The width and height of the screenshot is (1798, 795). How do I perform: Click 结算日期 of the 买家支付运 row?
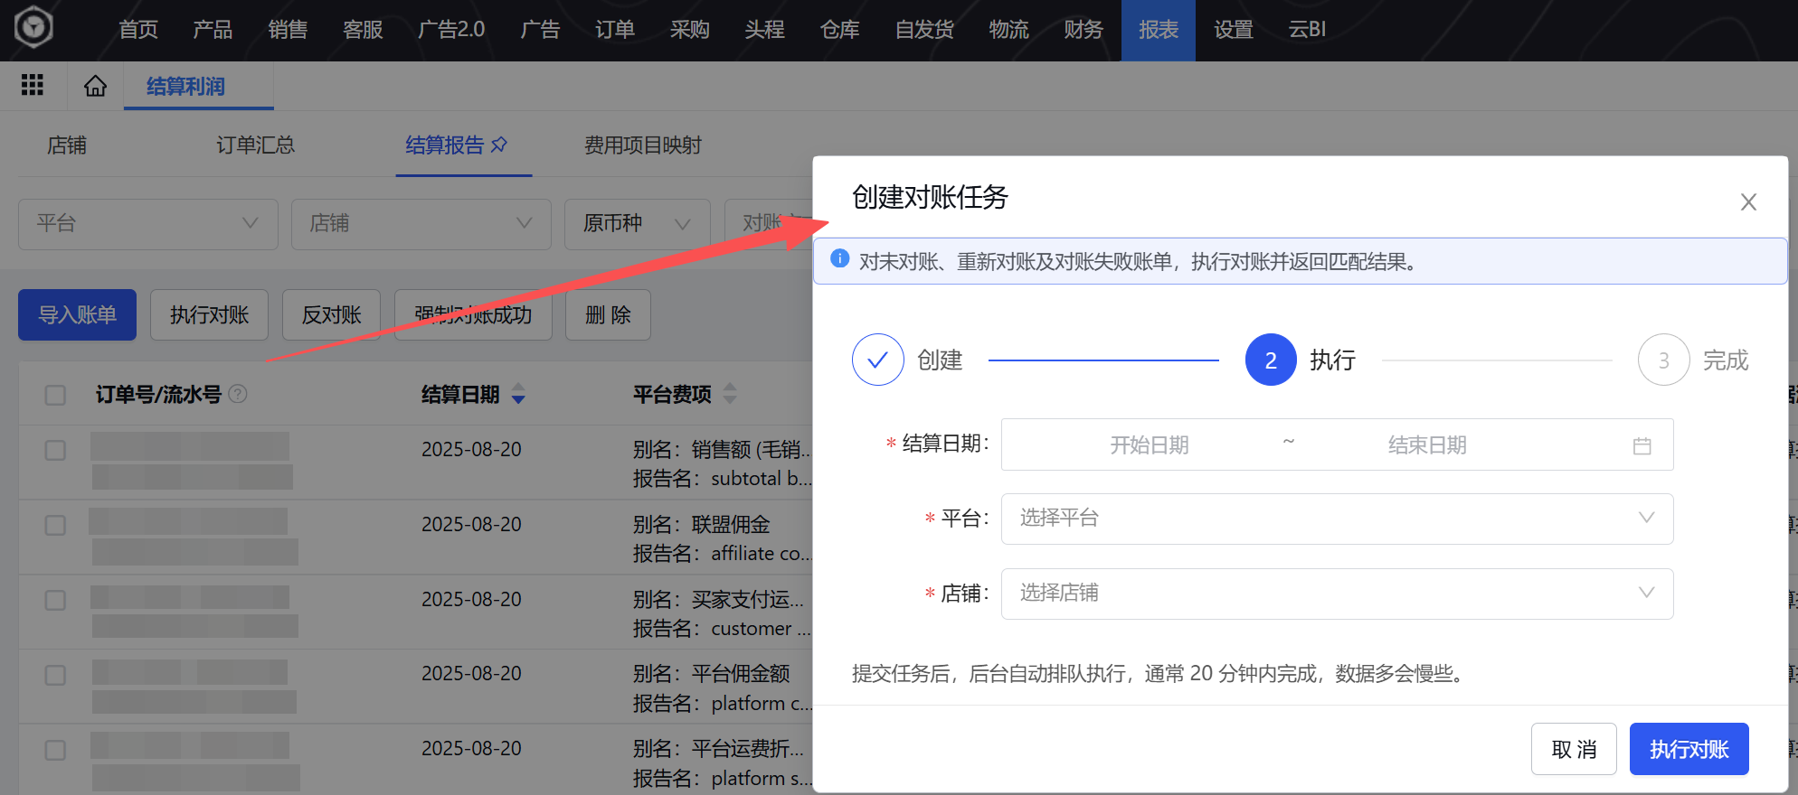coord(471,599)
